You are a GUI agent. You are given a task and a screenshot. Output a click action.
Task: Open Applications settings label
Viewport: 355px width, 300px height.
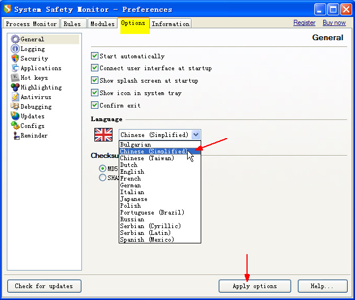click(41, 68)
